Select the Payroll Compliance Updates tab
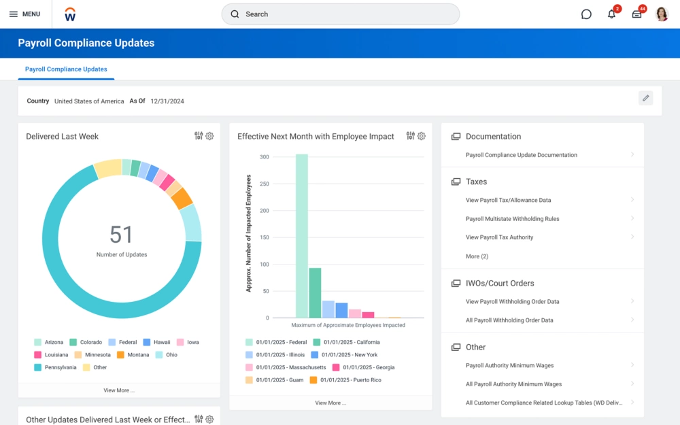This screenshot has width=680, height=425. coord(66,69)
